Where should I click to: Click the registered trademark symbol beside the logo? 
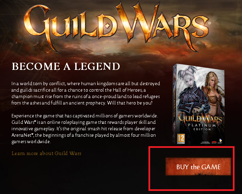[209, 23]
